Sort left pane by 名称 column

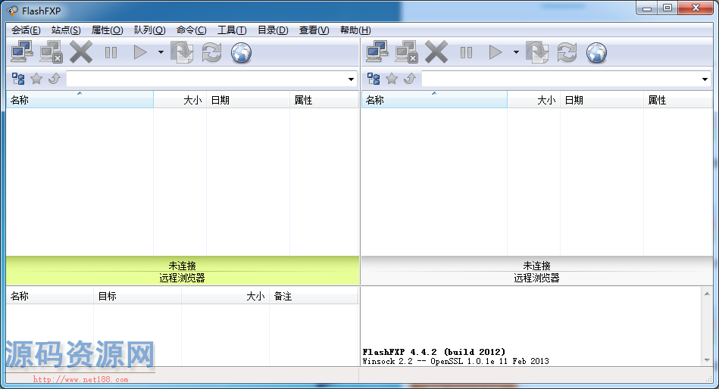[80, 100]
